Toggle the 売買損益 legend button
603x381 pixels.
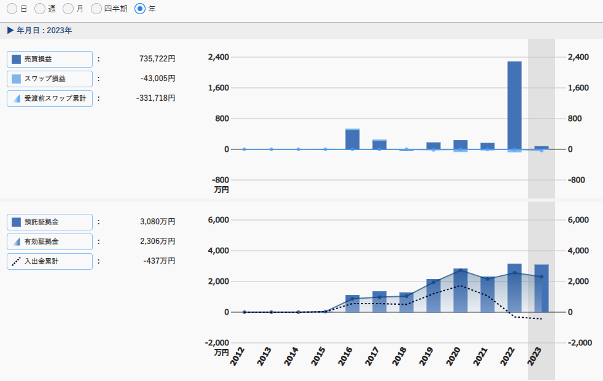50,59
